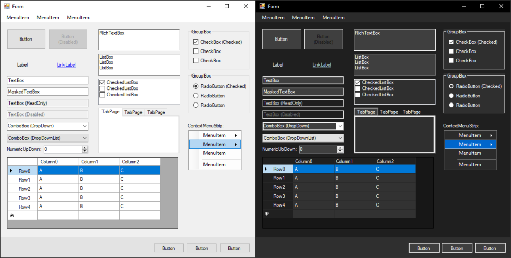This screenshot has width=511, height=258.
Task: Choose bottom MenuItem below separator in light ContextMenuStrip
Action: pyautogui.click(x=215, y=164)
